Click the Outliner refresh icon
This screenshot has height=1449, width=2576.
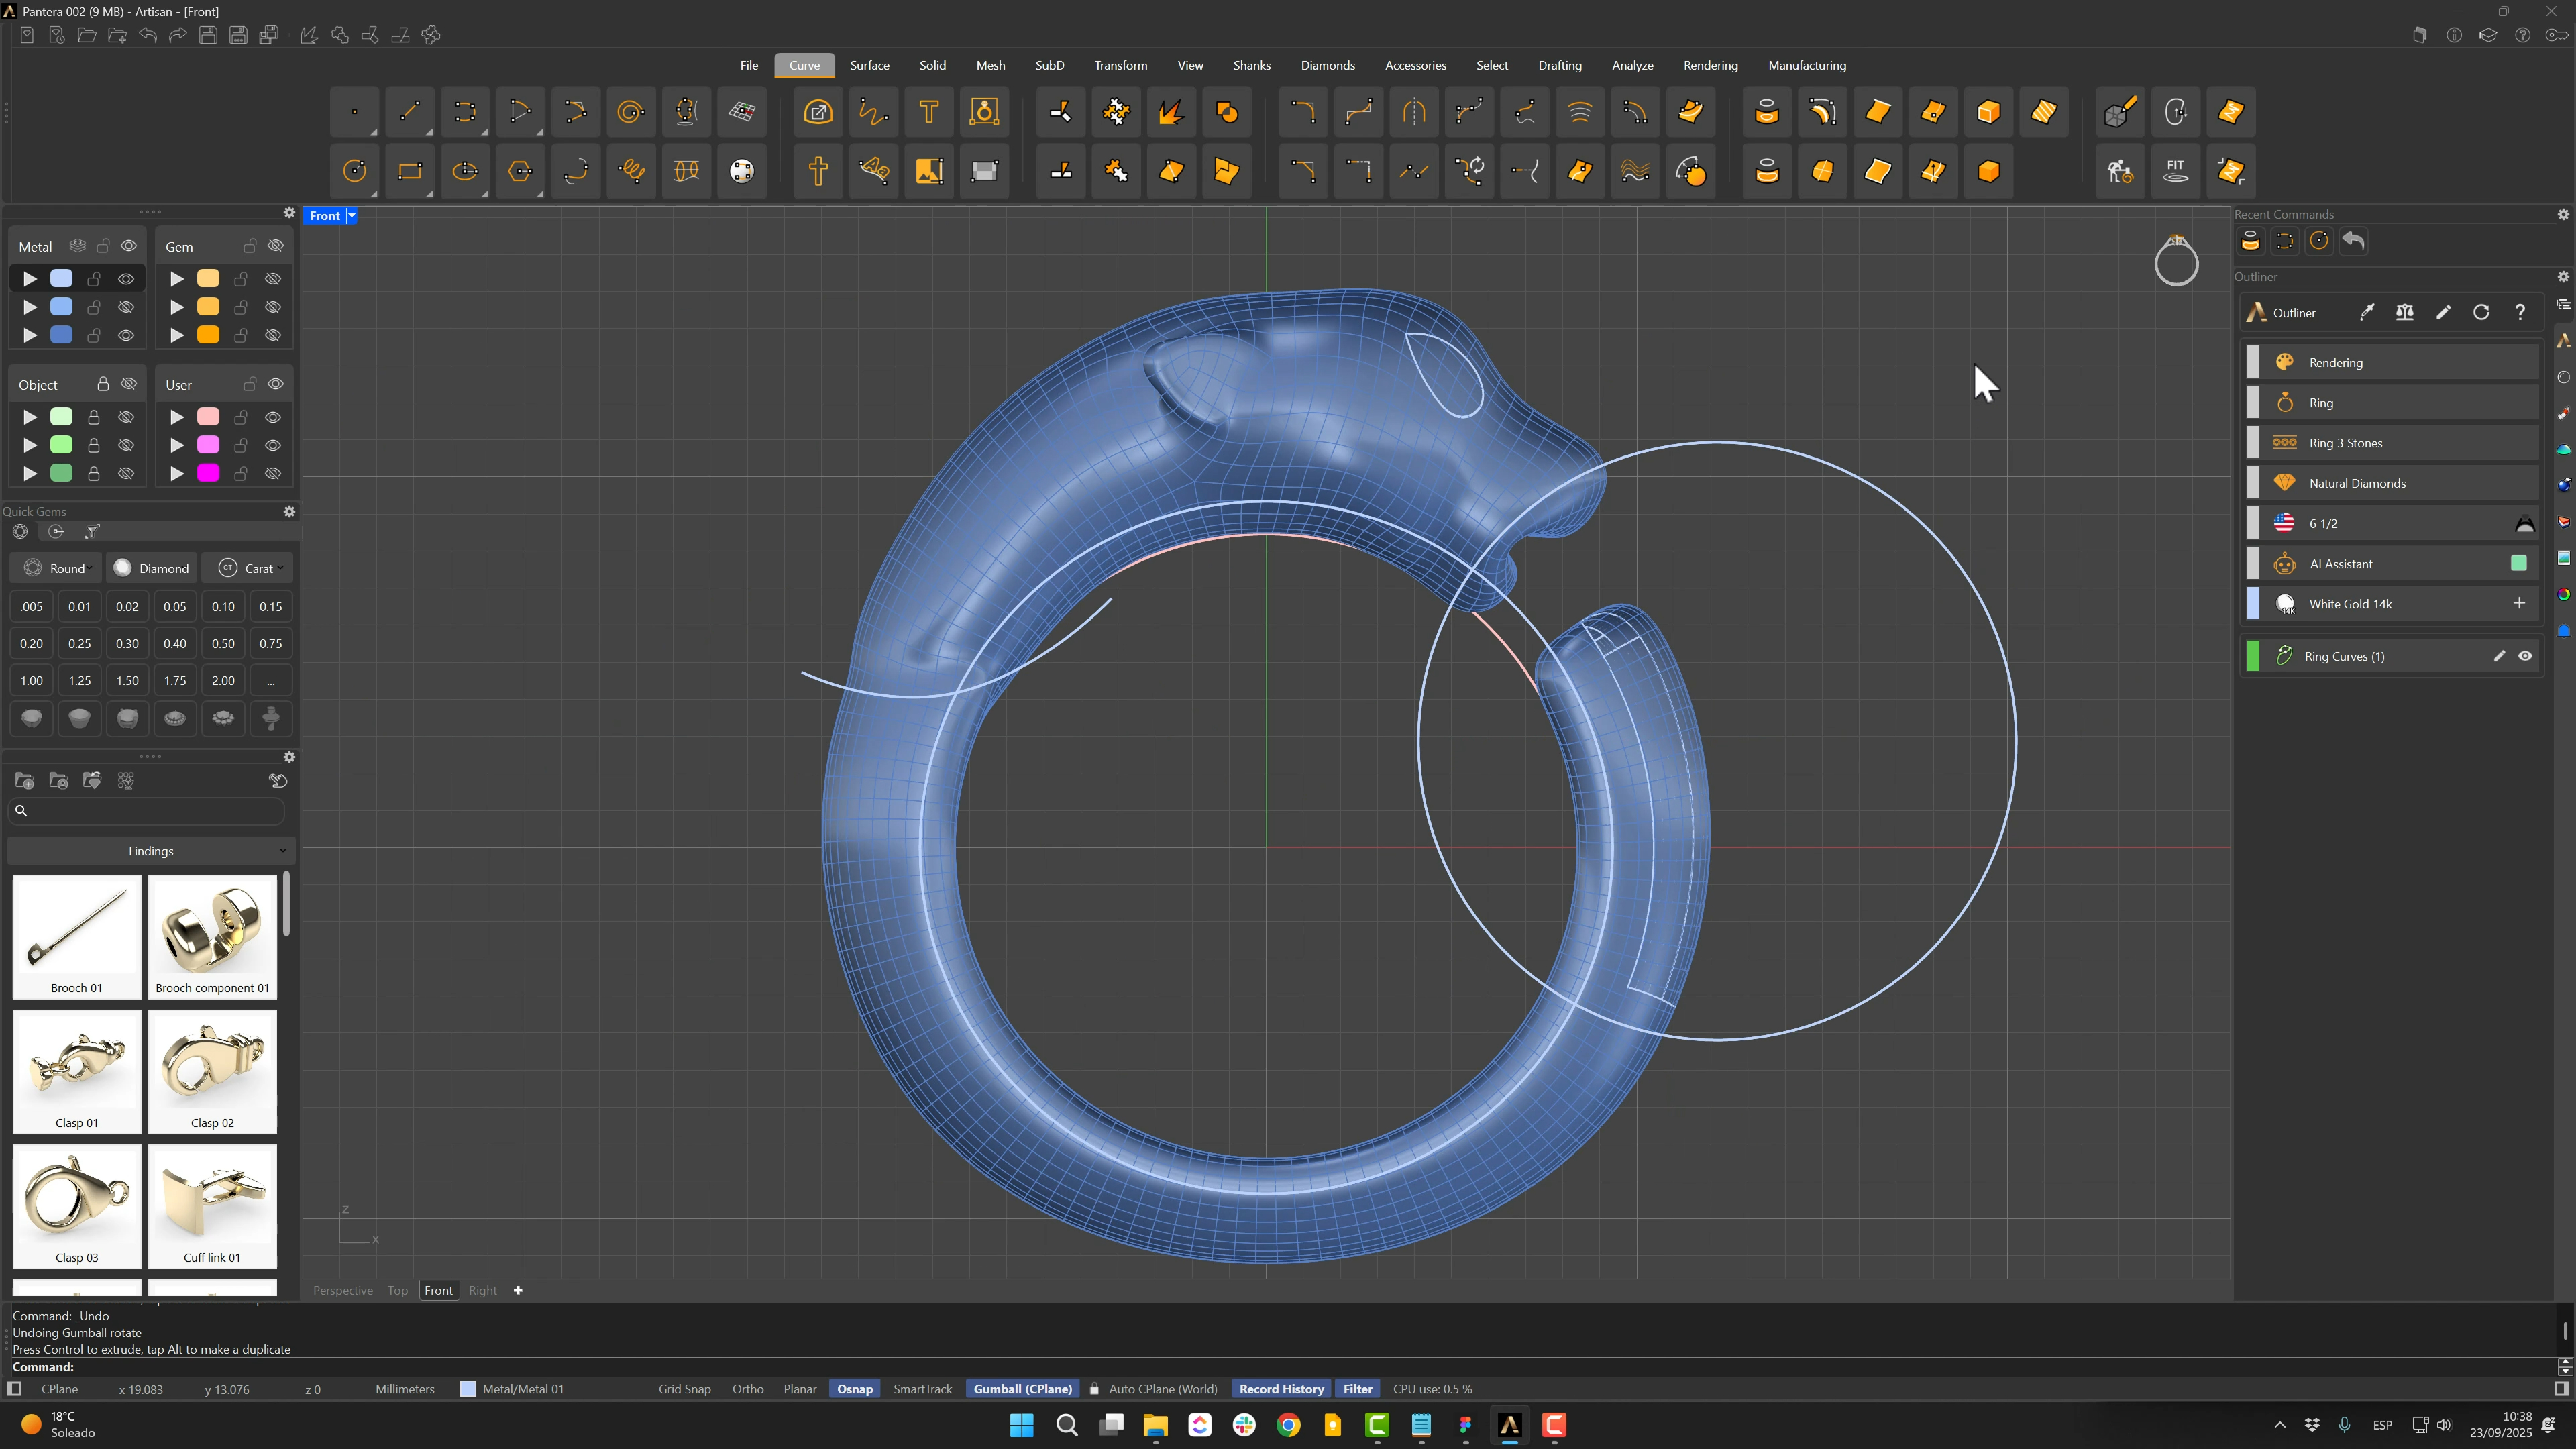[2481, 313]
